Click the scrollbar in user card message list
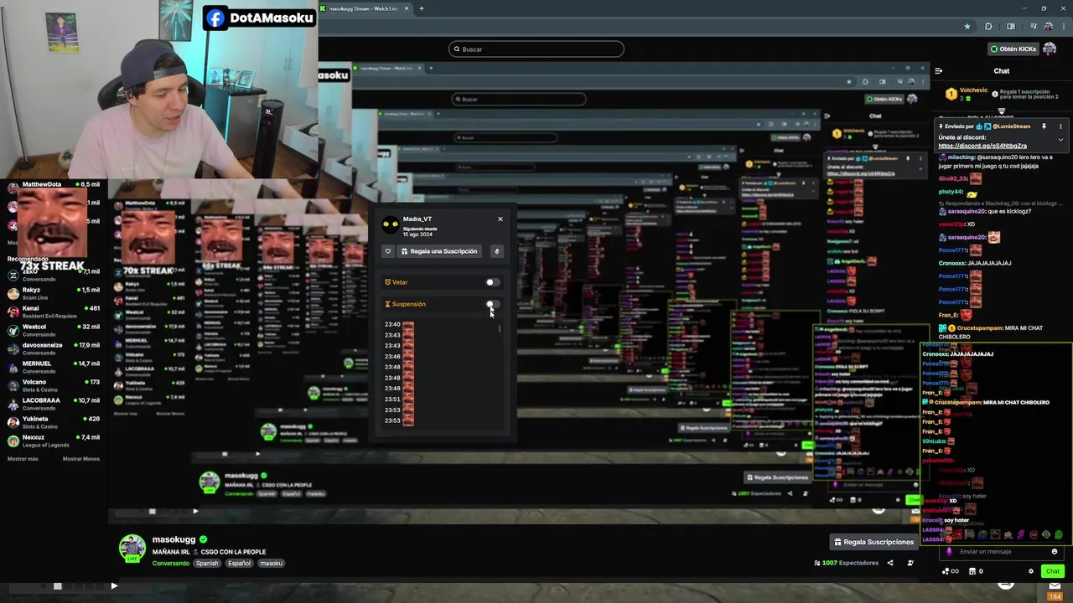Image resolution: width=1073 pixels, height=603 pixels. pos(500,329)
